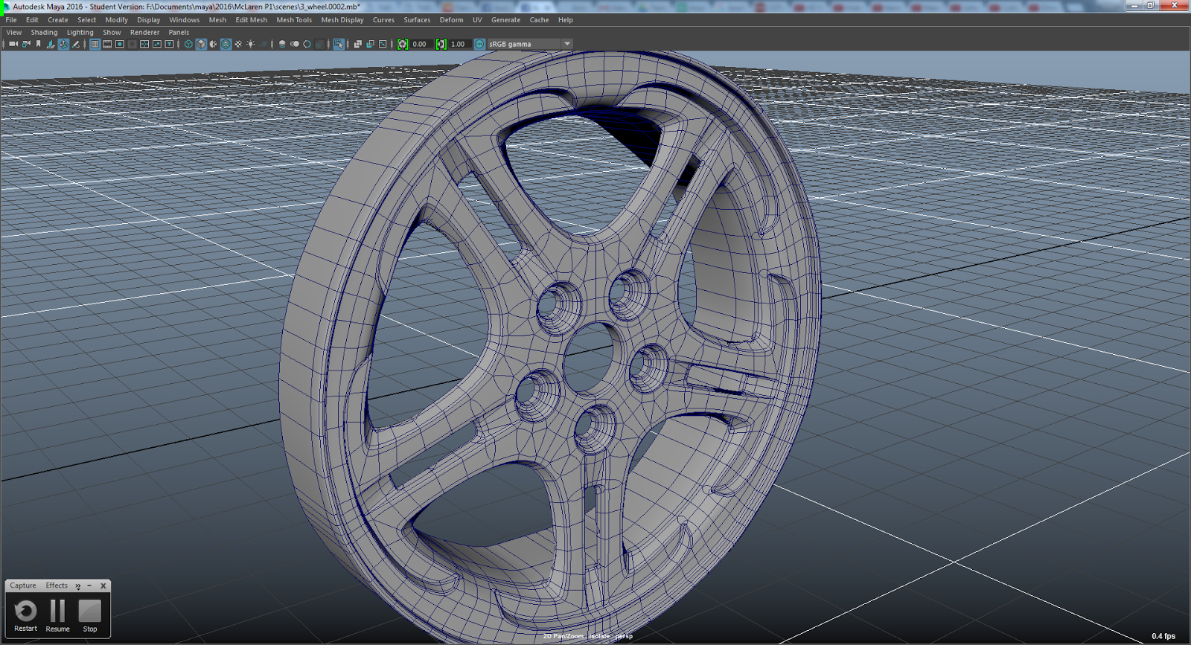Click Stop in the capture widget
1191x645 pixels.
point(90,616)
